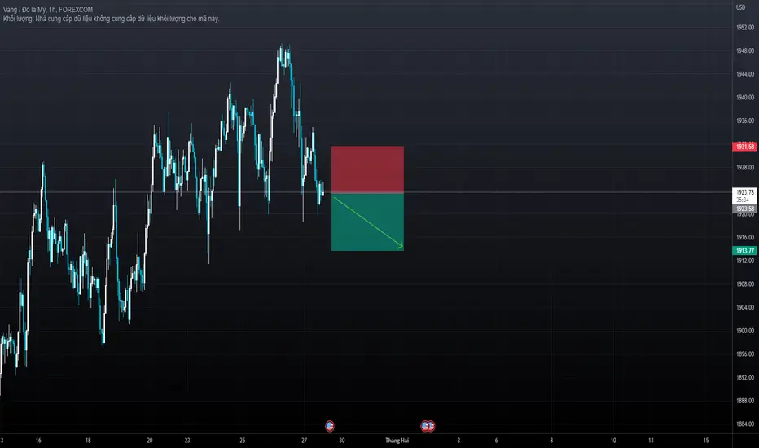The image size is (759, 448).
Task: Click the 1948.00 price scale label
Action: [x=745, y=51]
